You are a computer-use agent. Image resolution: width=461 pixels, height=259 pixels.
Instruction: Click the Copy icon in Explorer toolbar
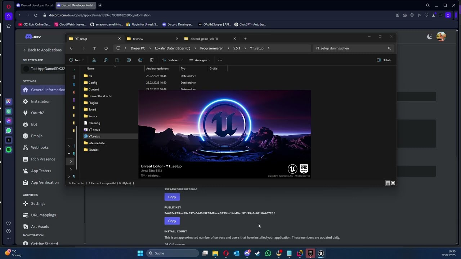click(x=106, y=60)
